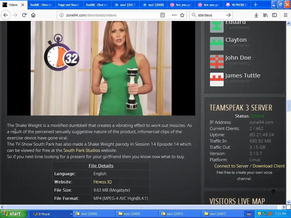Bookmark this page with the star
This screenshot has height=218, width=291.
[182, 15]
